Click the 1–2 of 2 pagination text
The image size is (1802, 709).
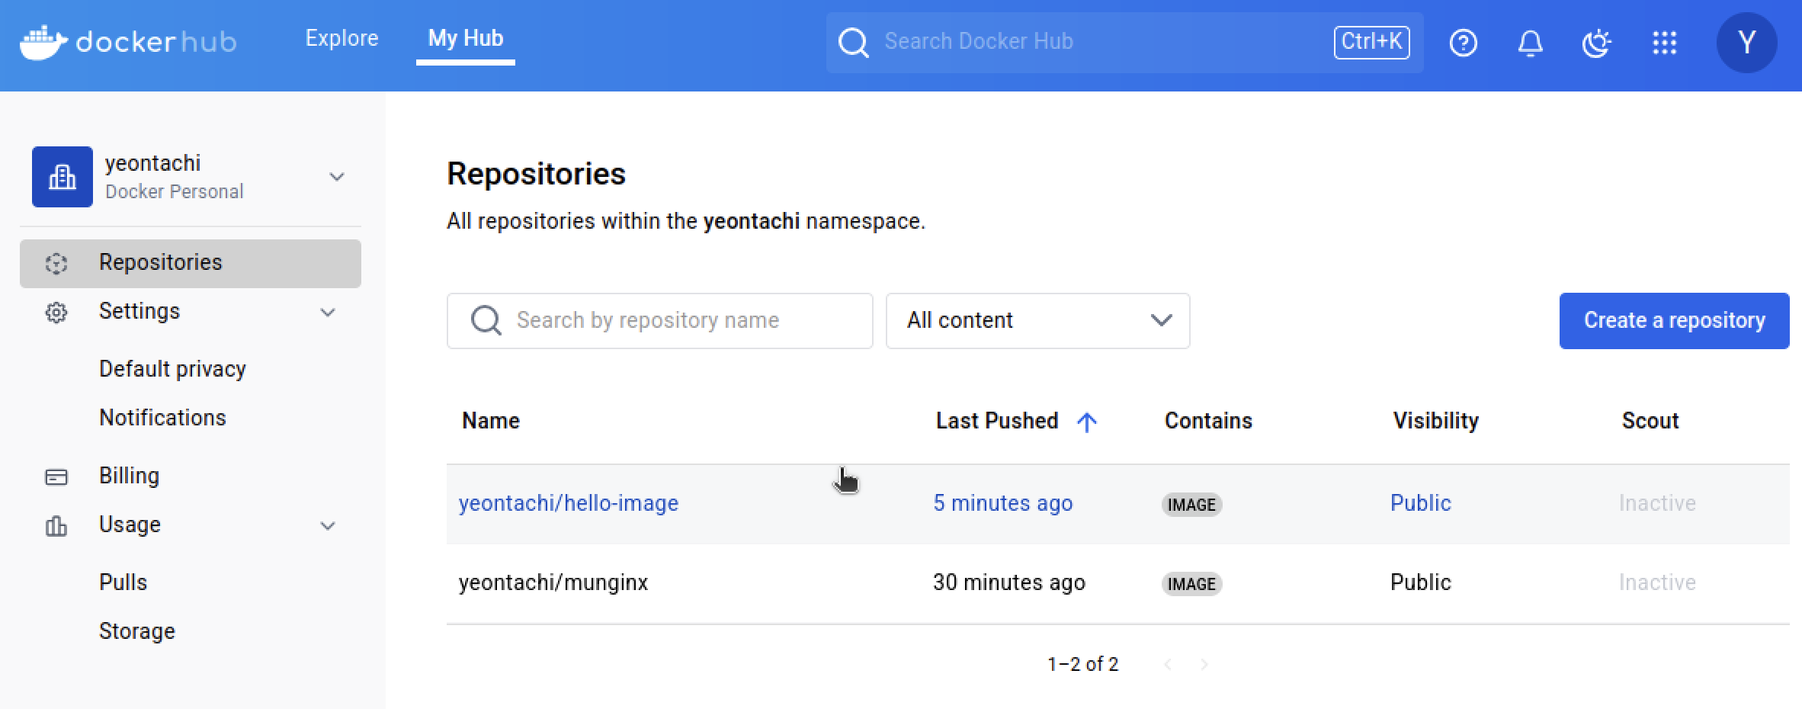(x=1083, y=664)
